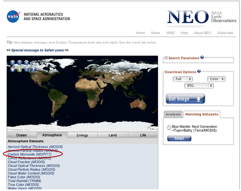This screenshot has height=191, width=241.
Task: Click the zoom in (plus) map button
Action: point(13,63)
